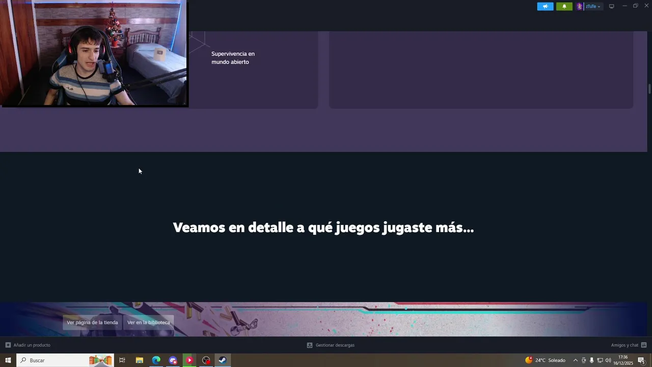This screenshot has height=367, width=652.
Task: Click the Amigos y chat label
Action: [624, 345]
